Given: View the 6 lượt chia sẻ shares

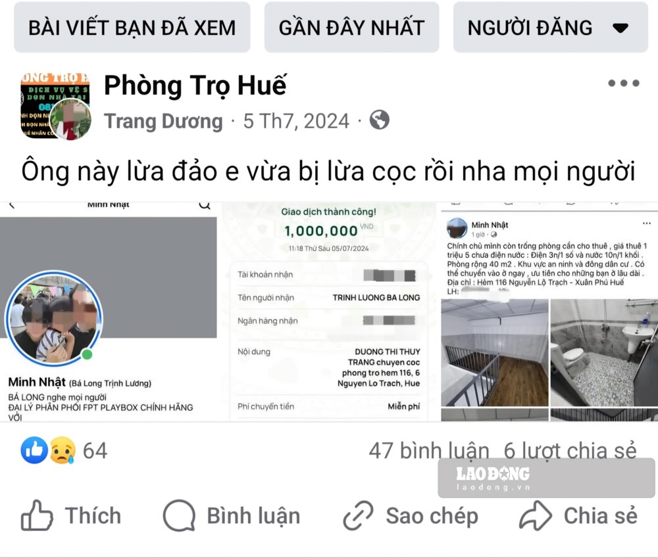Looking at the screenshot, I should pyautogui.click(x=570, y=451).
